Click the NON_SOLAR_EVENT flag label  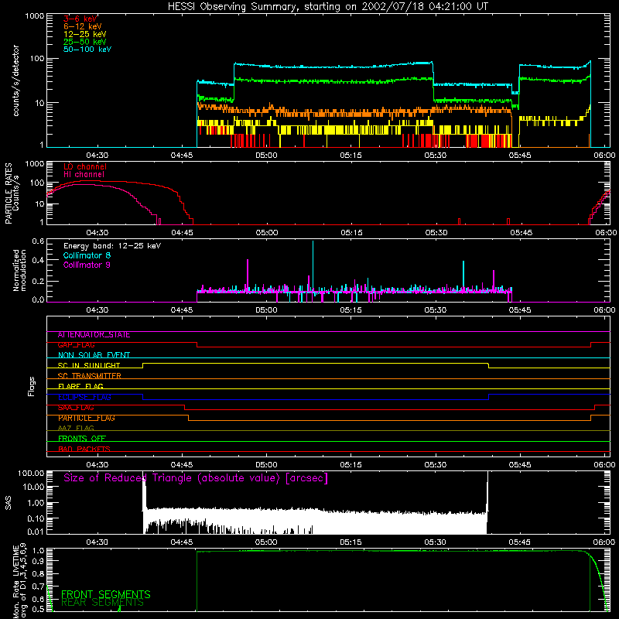point(94,355)
